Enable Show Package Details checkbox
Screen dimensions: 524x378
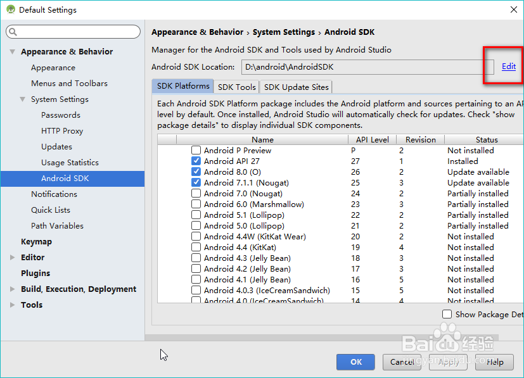(x=447, y=314)
